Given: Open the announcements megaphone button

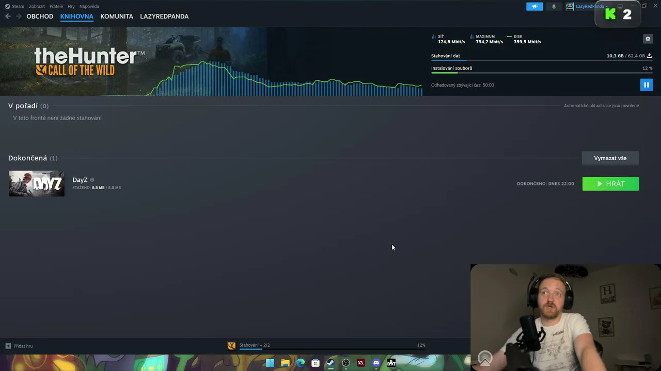Looking at the screenshot, I should tap(534, 6).
